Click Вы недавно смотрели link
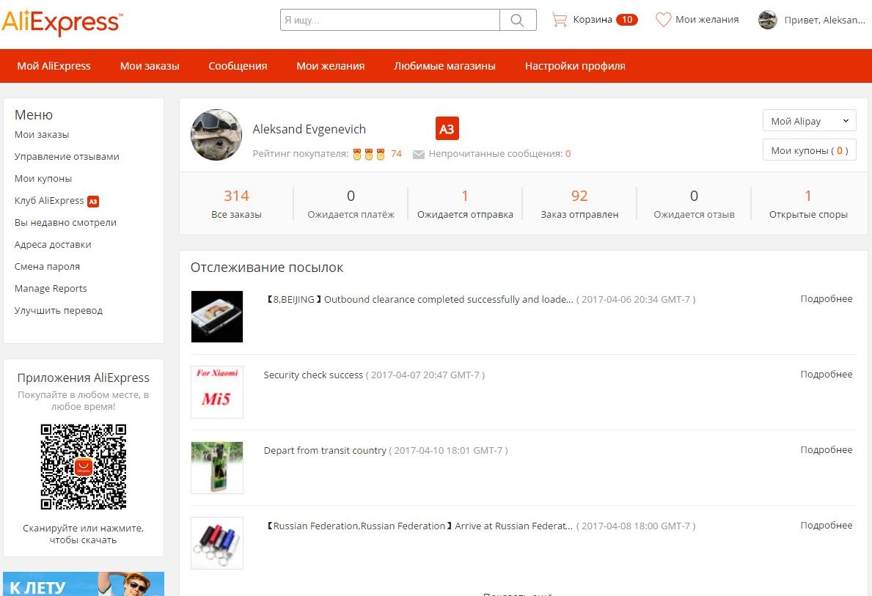 tap(65, 222)
